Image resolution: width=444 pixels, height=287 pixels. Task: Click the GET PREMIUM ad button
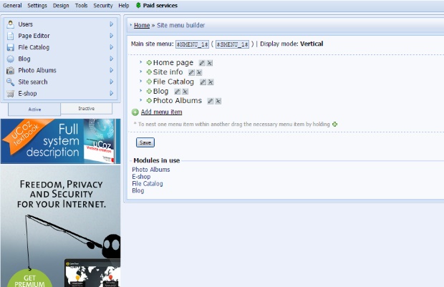tap(30, 279)
